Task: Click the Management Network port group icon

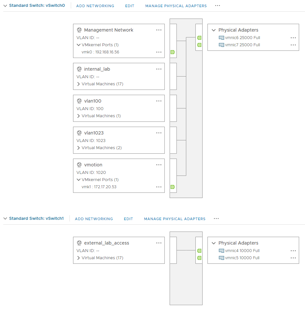Action: (x=79, y=30)
